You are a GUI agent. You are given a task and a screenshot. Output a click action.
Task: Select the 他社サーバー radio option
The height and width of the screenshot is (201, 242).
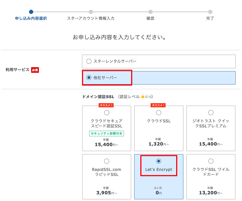point(89,78)
